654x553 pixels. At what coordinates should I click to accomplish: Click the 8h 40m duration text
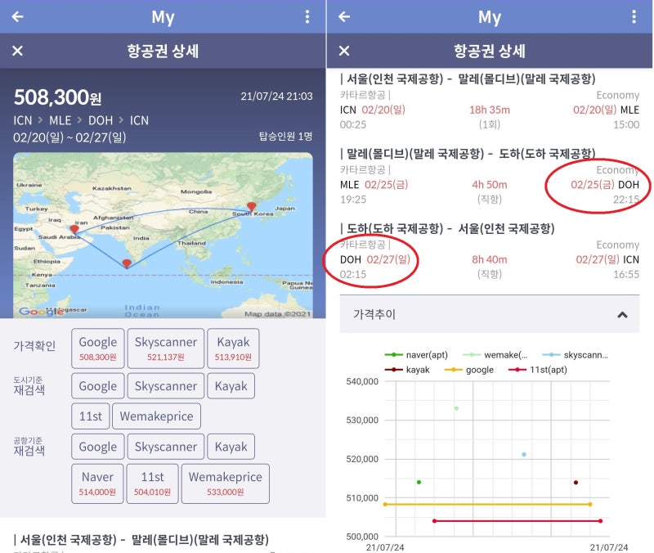490,259
